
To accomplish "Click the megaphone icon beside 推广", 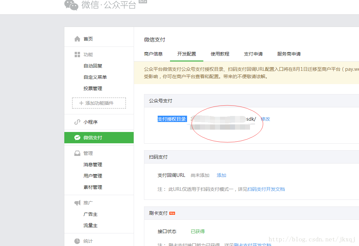I will click(x=77, y=202).
